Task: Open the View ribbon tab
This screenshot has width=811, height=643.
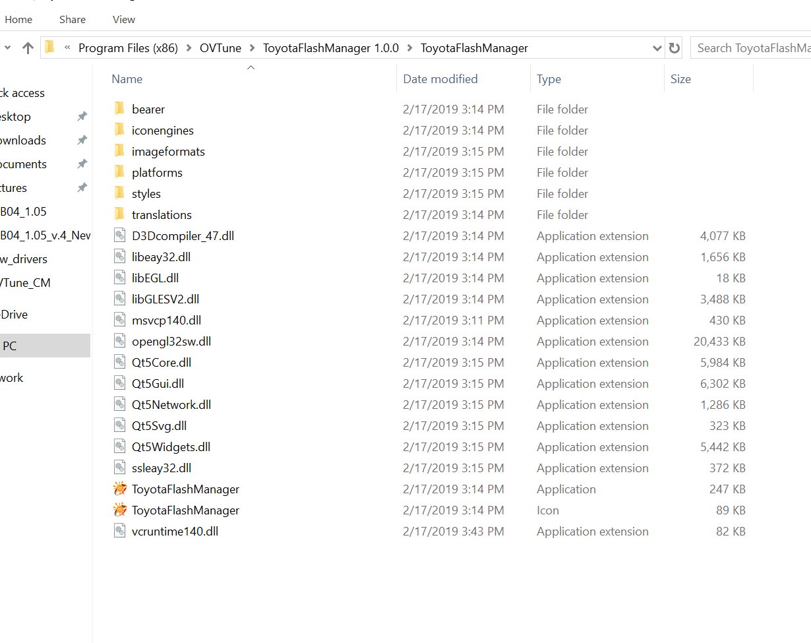Action: click(x=124, y=20)
